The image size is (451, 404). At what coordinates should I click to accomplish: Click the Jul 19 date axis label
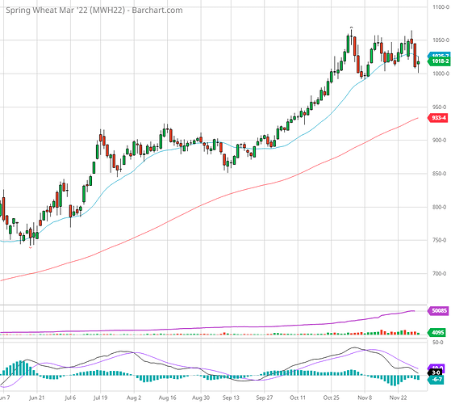click(x=100, y=398)
